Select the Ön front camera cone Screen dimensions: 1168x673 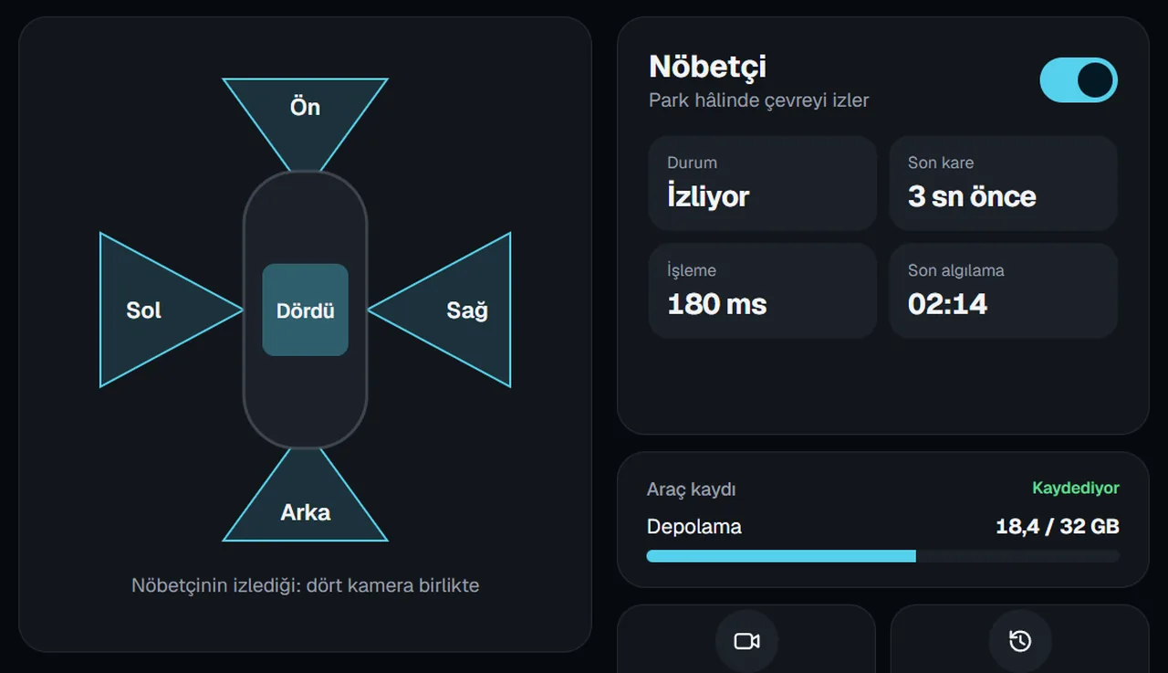pos(305,122)
